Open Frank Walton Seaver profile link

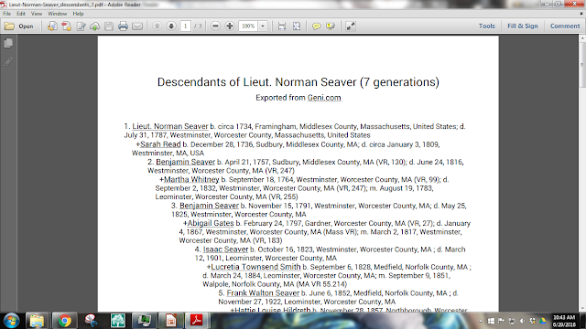263,292
